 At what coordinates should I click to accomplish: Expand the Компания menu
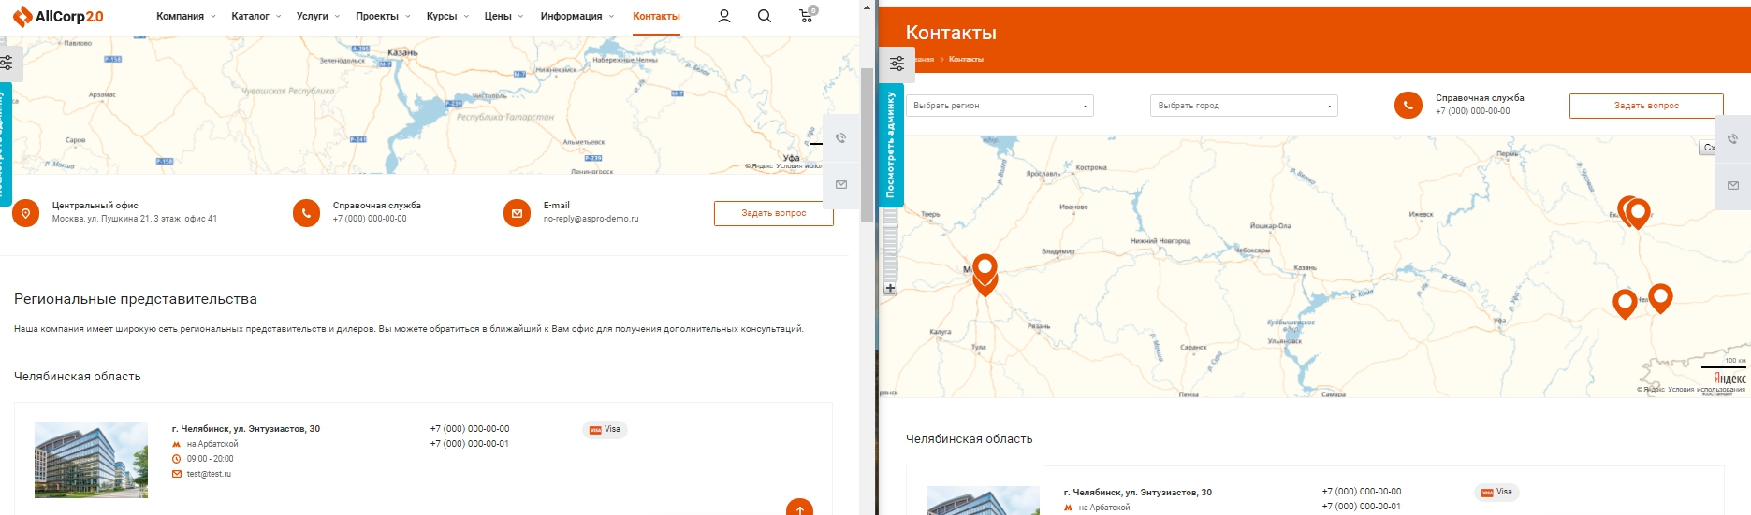[x=185, y=16]
